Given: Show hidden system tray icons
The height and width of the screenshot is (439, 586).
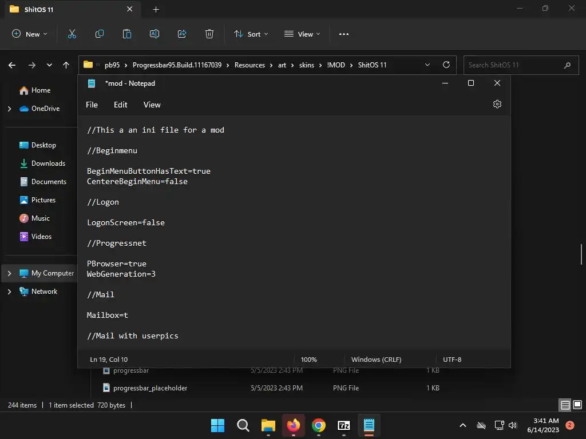Looking at the screenshot, I should point(462,425).
